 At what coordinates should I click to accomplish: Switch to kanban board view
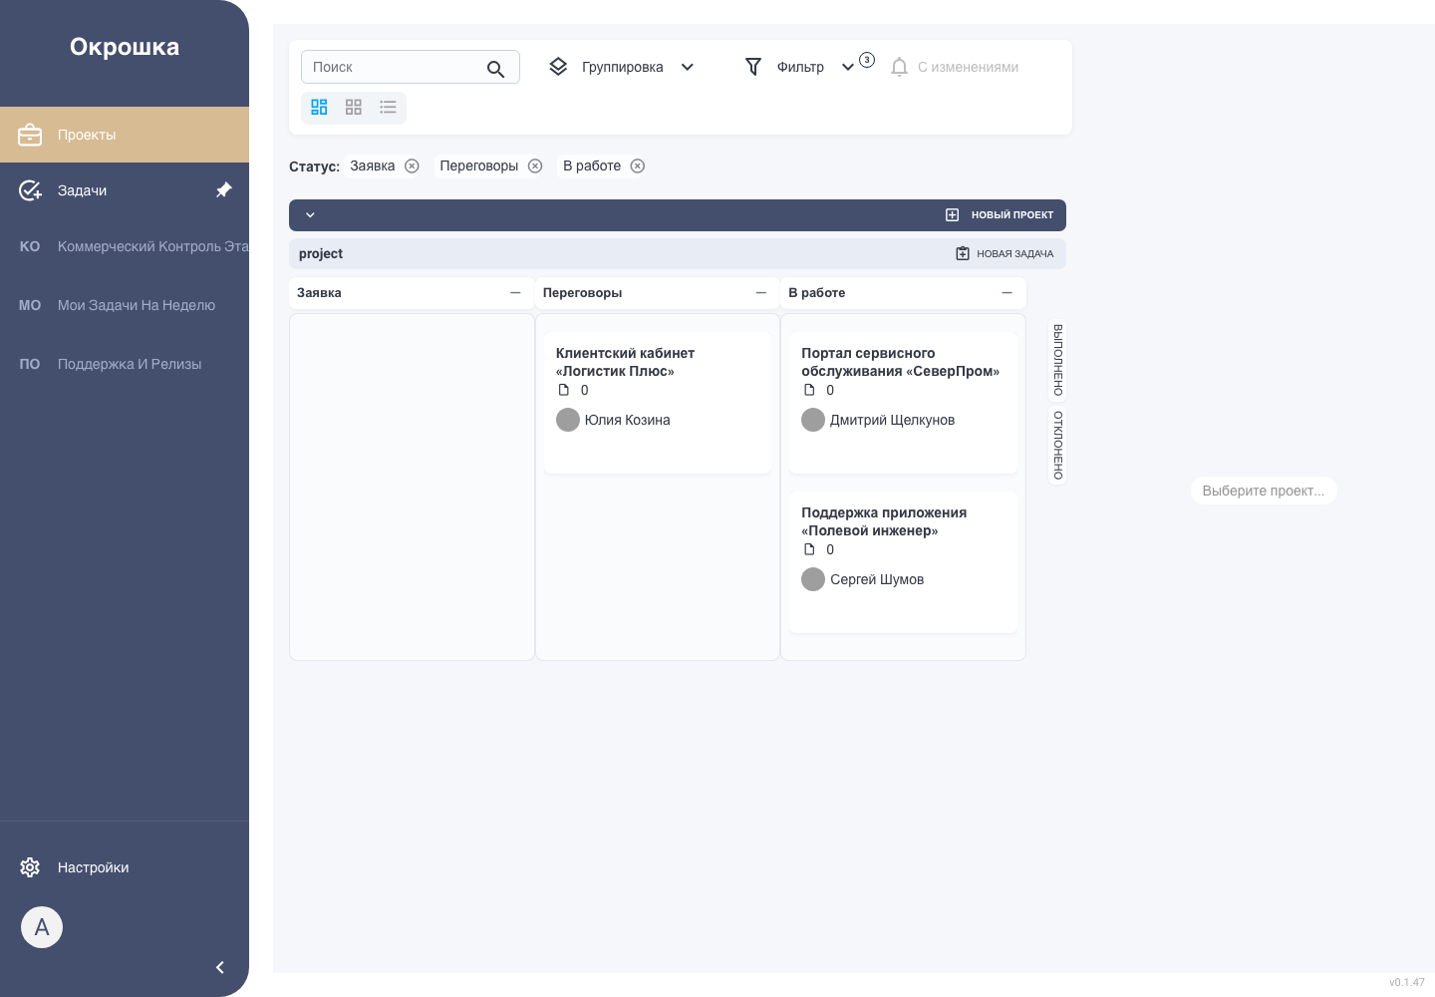(x=319, y=107)
